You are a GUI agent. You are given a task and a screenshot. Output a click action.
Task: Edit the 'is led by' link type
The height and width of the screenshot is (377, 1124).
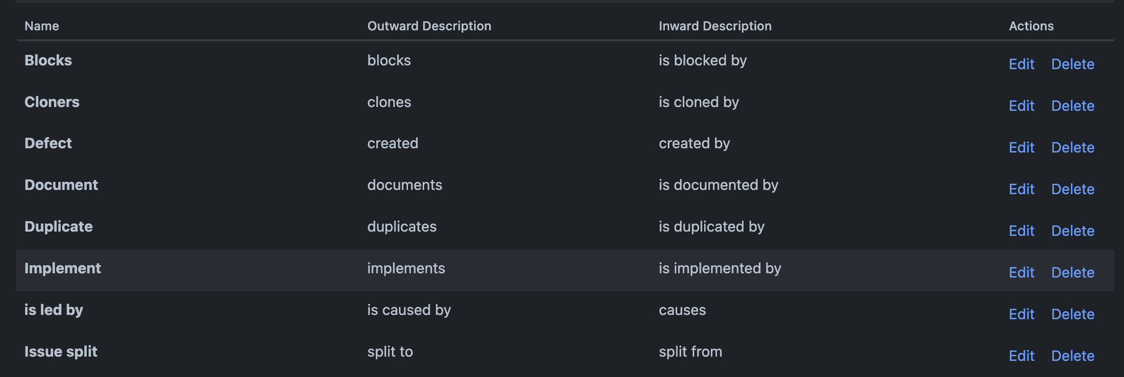tap(1021, 314)
